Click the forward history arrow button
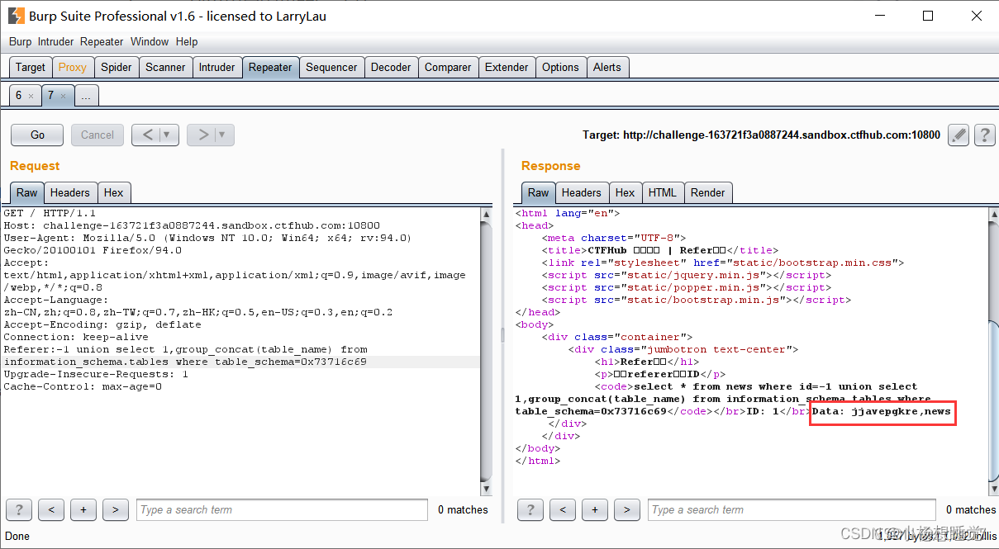This screenshot has height=549, width=999. [202, 135]
